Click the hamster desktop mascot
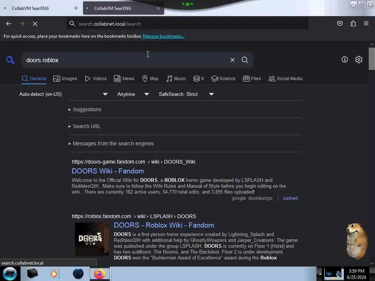375x281 pixels. pos(356,241)
